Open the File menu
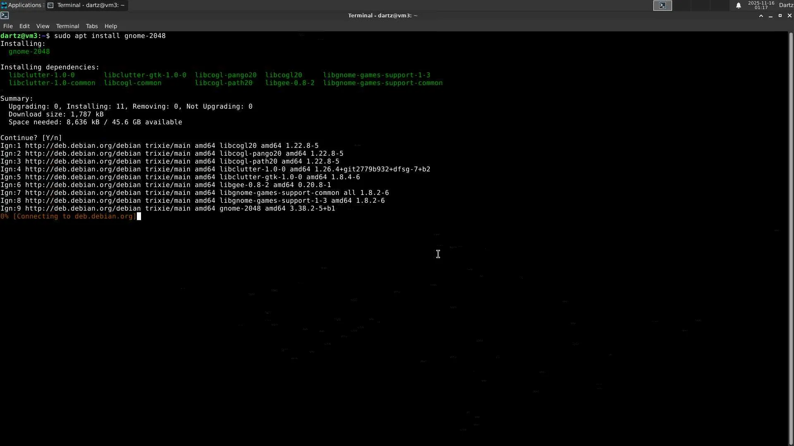The height and width of the screenshot is (446, 794). (8, 26)
